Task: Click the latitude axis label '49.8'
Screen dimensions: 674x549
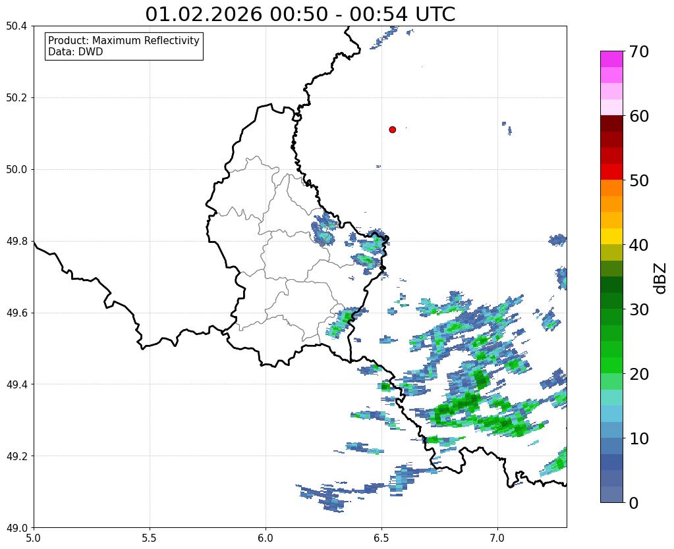Action: pos(16,241)
